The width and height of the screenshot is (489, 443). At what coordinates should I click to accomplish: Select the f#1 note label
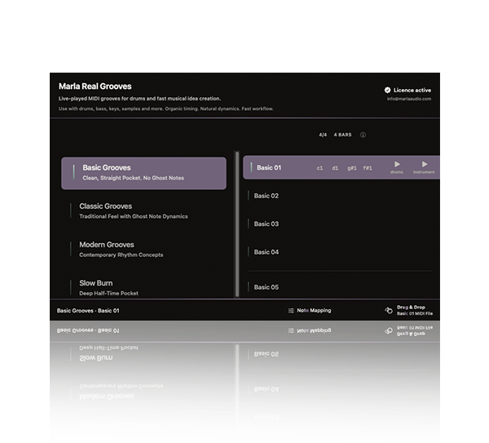pyautogui.click(x=368, y=168)
